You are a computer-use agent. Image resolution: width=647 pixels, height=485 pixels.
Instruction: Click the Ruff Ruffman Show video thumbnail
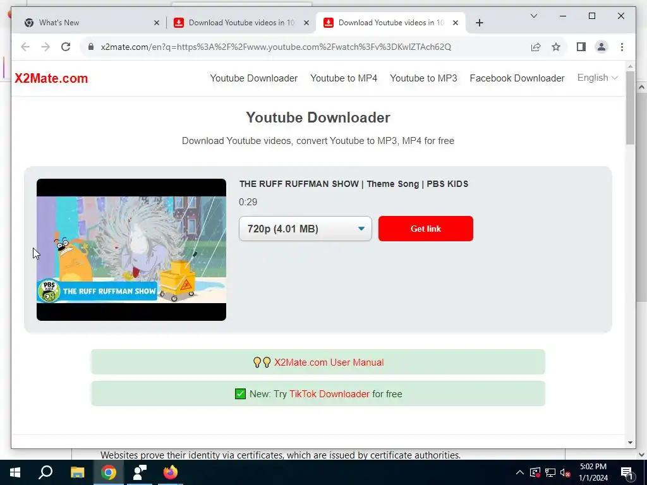(131, 249)
